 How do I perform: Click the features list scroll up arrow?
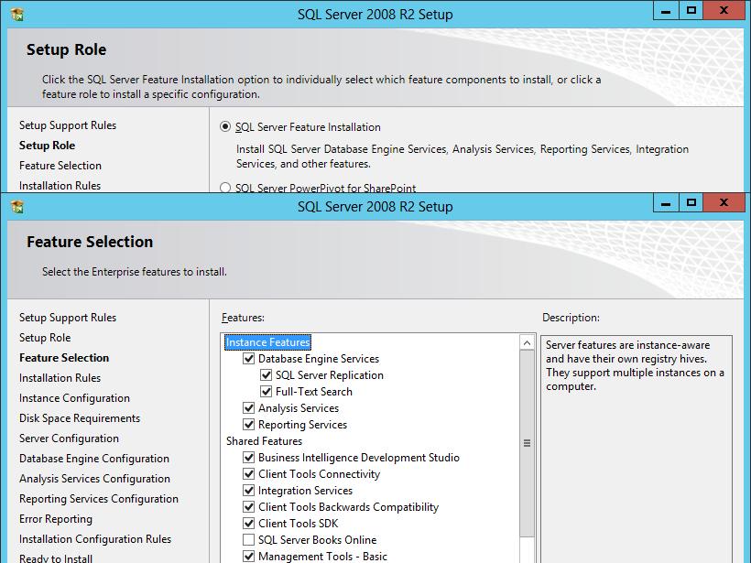pyautogui.click(x=527, y=342)
